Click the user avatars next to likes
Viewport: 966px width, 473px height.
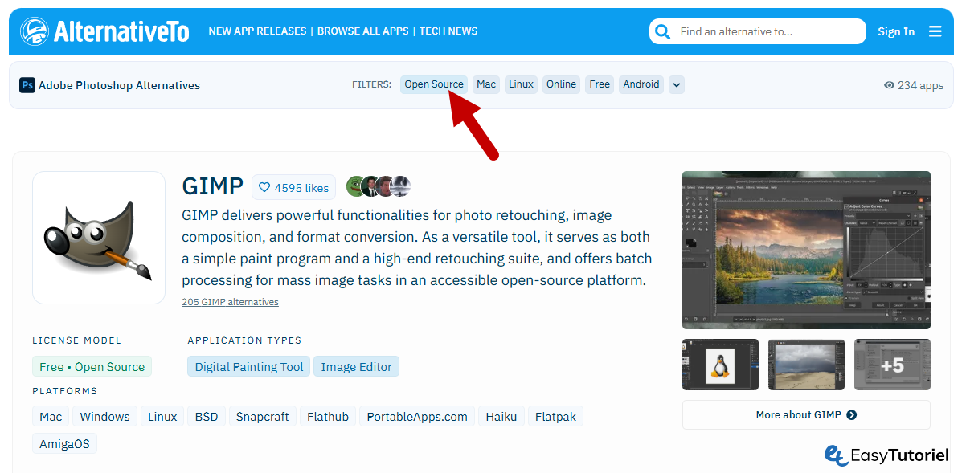[x=379, y=186]
